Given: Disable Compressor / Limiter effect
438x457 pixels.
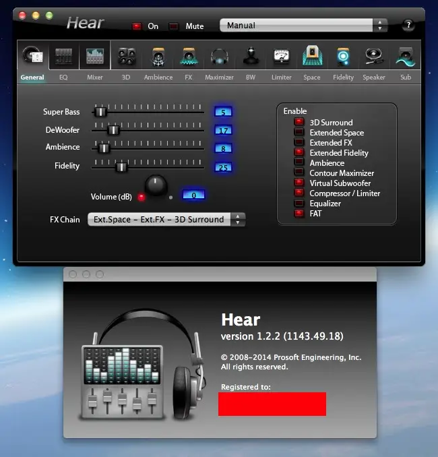Looking at the screenshot, I should [x=299, y=193].
